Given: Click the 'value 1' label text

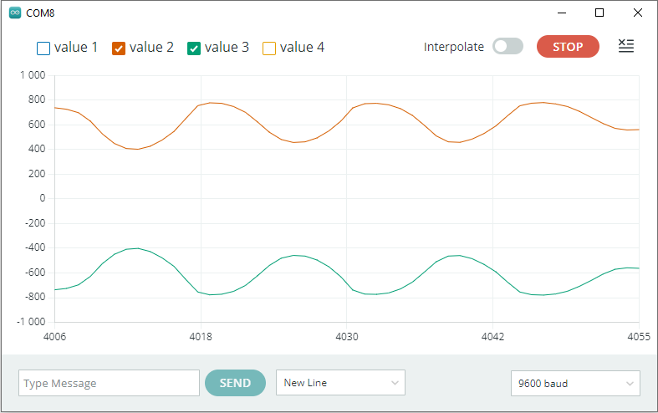Looking at the screenshot, I should click(x=76, y=47).
